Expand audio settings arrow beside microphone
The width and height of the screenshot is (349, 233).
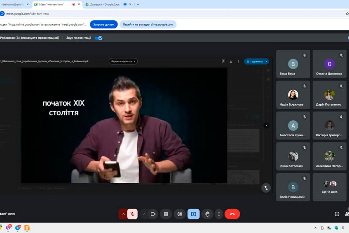[123, 214]
